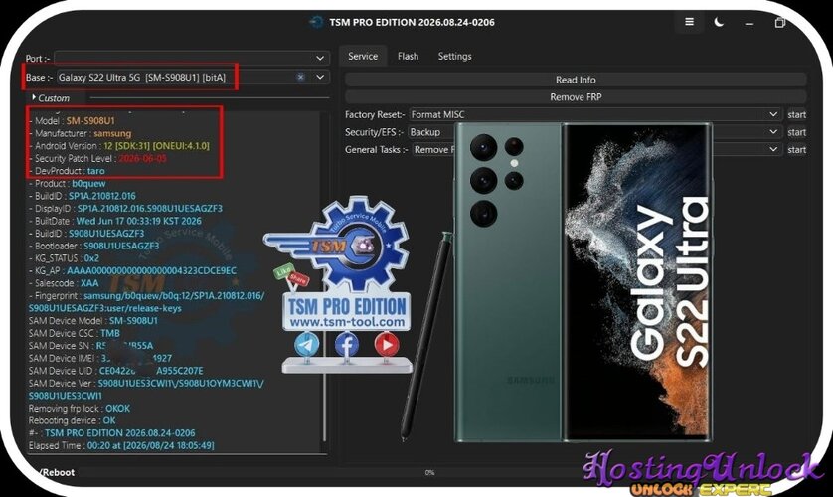Open the Settings tab
The height and width of the screenshot is (497, 833).
(x=454, y=57)
